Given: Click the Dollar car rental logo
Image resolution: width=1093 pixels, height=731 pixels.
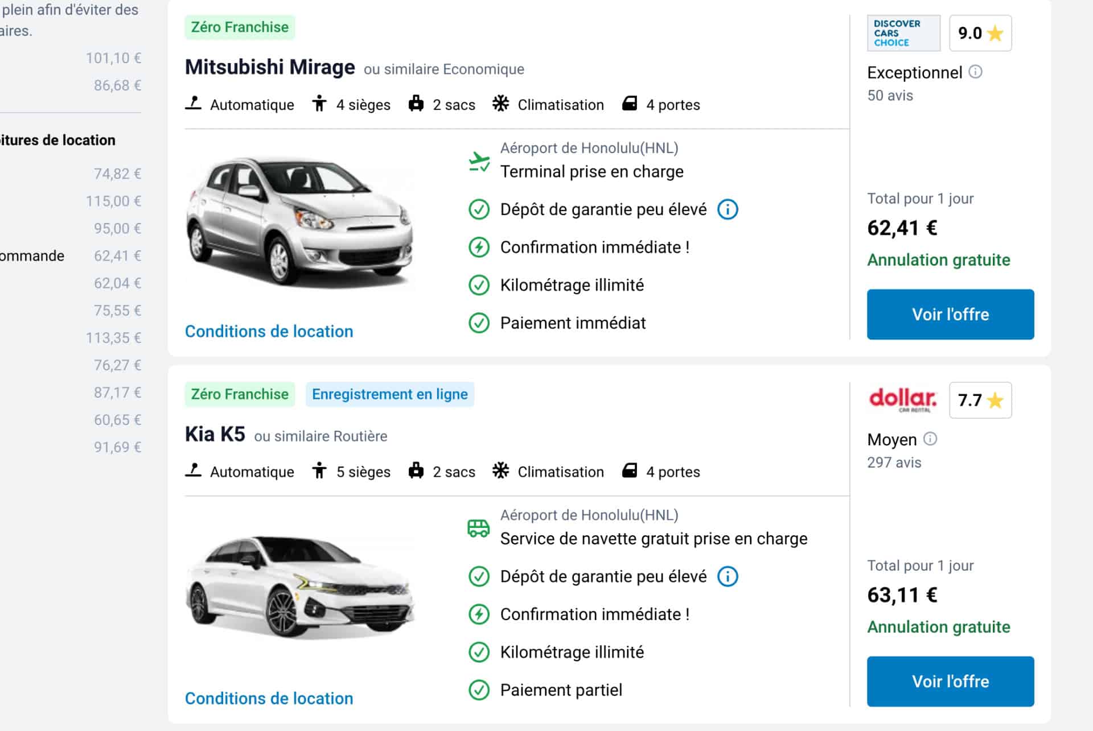Looking at the screenshot, I should tap(903, 400).
